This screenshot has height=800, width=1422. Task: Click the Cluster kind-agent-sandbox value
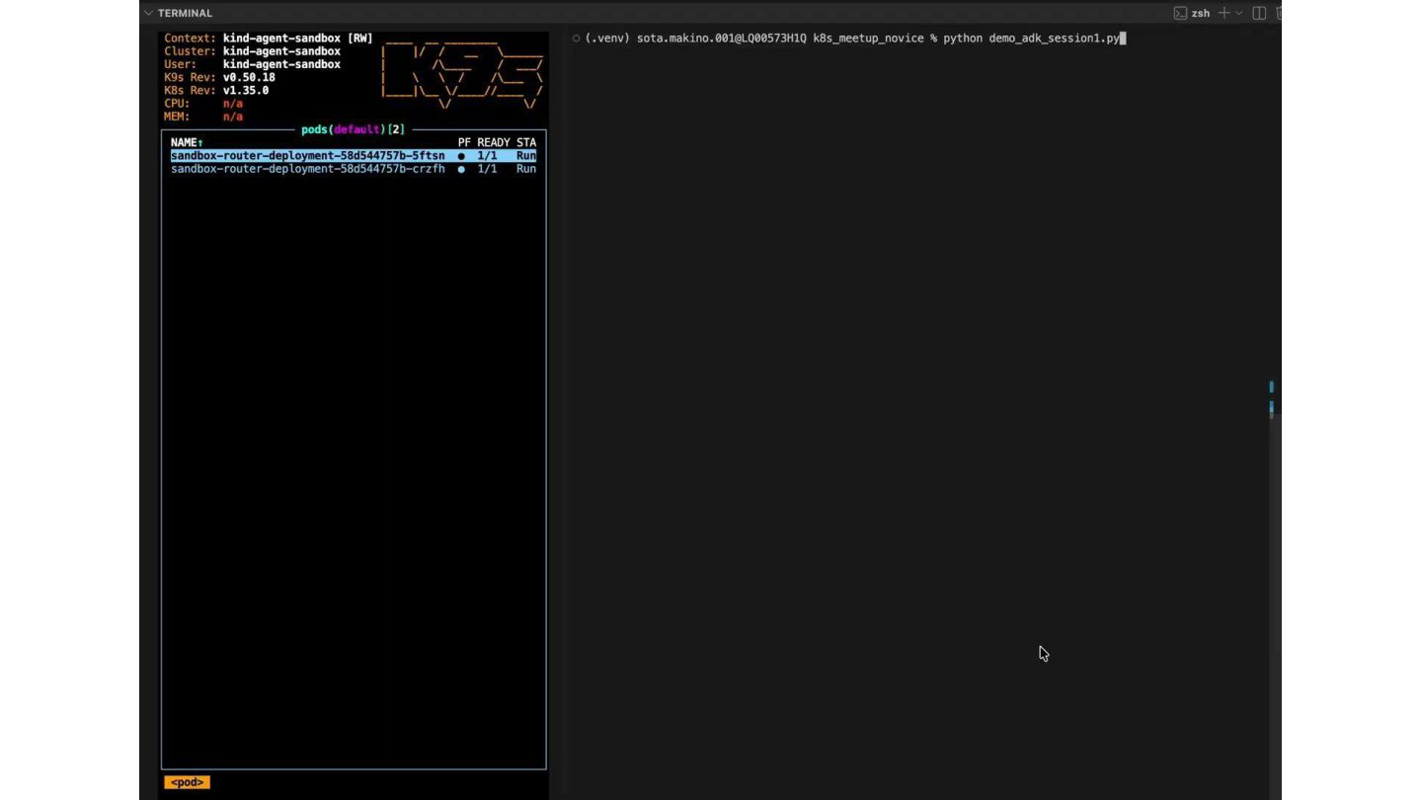[281, 51]
